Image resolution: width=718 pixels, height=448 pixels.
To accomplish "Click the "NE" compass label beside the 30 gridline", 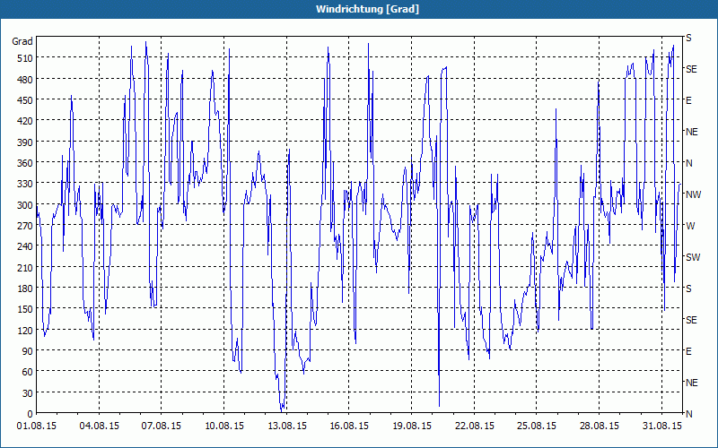I will click(x=692, y=383).
